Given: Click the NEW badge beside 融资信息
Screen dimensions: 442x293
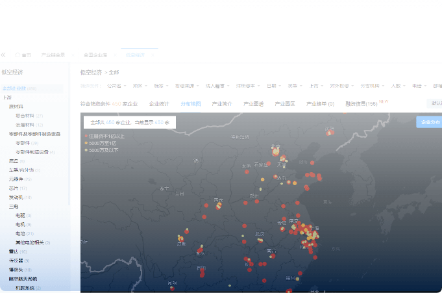Looking at the screenshot, I should coord(383,101).
